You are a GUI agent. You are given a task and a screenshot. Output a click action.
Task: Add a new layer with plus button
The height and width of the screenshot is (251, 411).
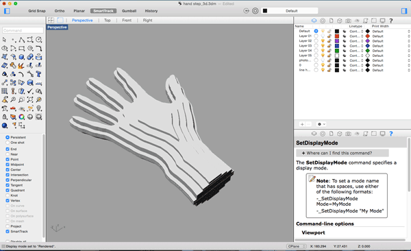(x=302, y=124)
